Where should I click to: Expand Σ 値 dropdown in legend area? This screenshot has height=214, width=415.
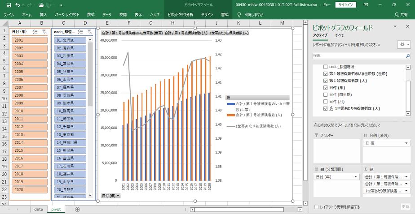point(406,143)
